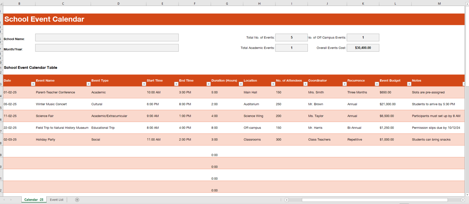The height and width of the screenshot is (204, 469).
Task: Open the Recurrence filter dropdown
Action: click(x=377, y=84)
